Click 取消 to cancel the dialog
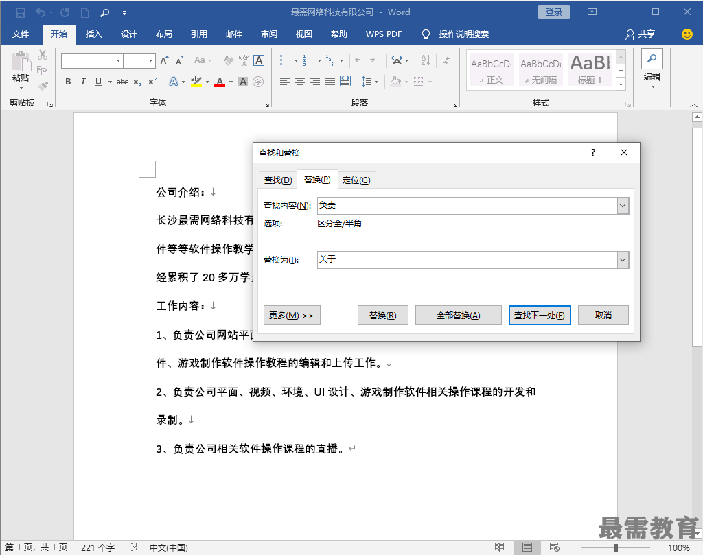Viewport: 703px width, 555px height. tap(603, 316)
